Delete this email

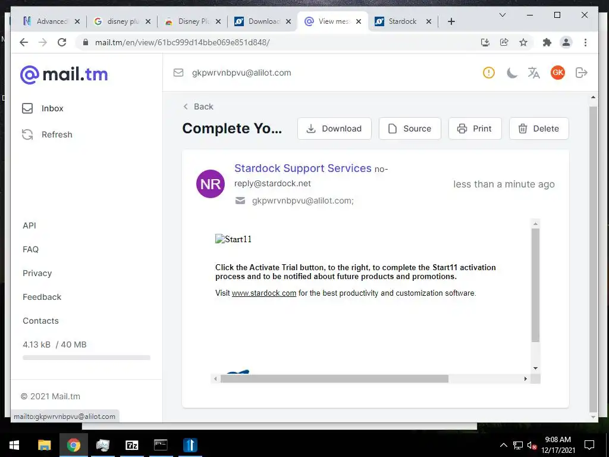[539, 129]
